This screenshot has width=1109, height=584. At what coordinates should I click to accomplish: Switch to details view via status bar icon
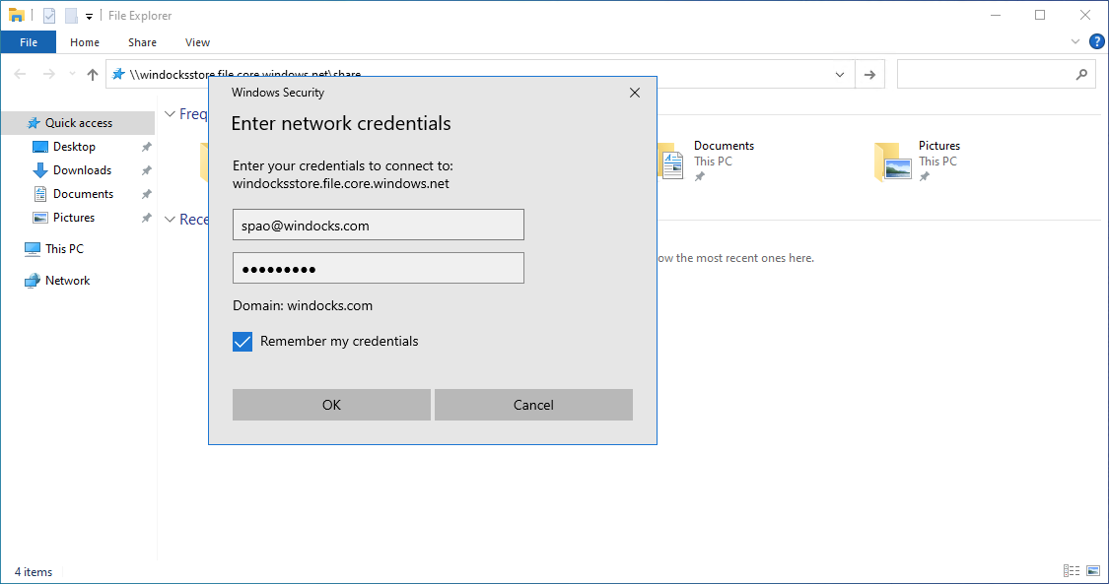click(1072, 570)
